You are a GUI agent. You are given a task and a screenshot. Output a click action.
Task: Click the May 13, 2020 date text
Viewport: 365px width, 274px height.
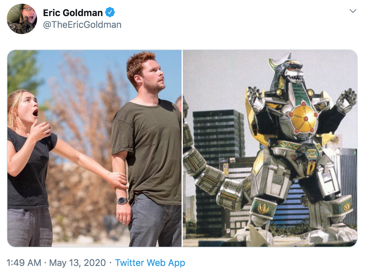coord(78,263)
